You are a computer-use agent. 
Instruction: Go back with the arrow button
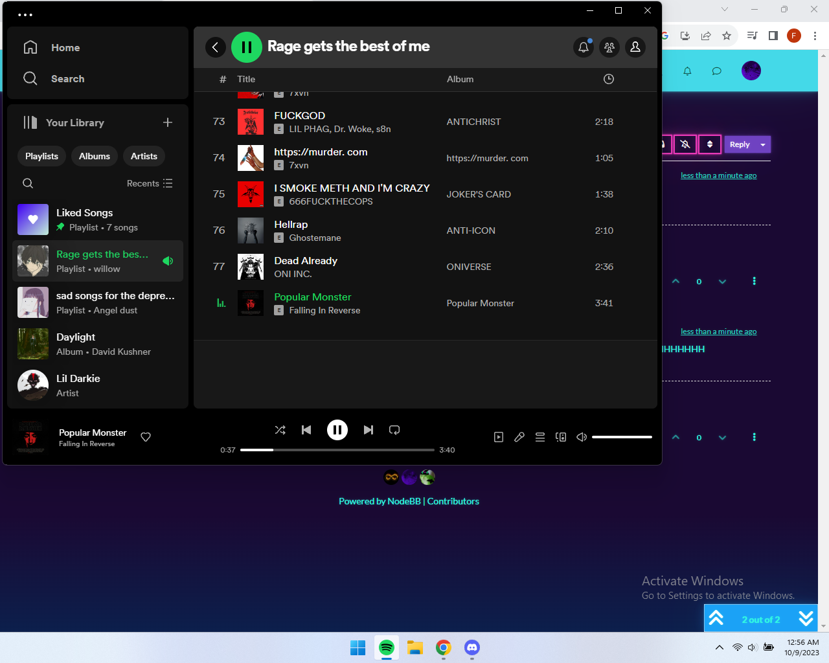tap(216, 47)
